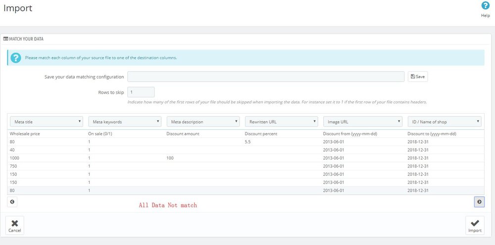Cancel the import
Screen dimensions: 495x245
(x=14, y=225)
